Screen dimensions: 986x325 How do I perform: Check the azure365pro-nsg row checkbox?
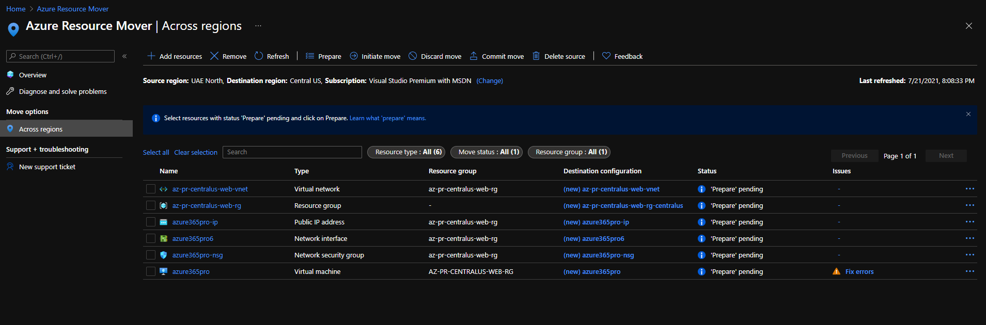coord(151,255)
